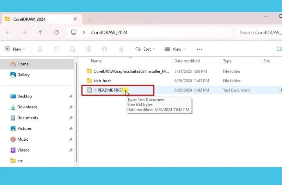Open Downloads in the sidebar
Viewport: 282px width, 185px height.
27,107
